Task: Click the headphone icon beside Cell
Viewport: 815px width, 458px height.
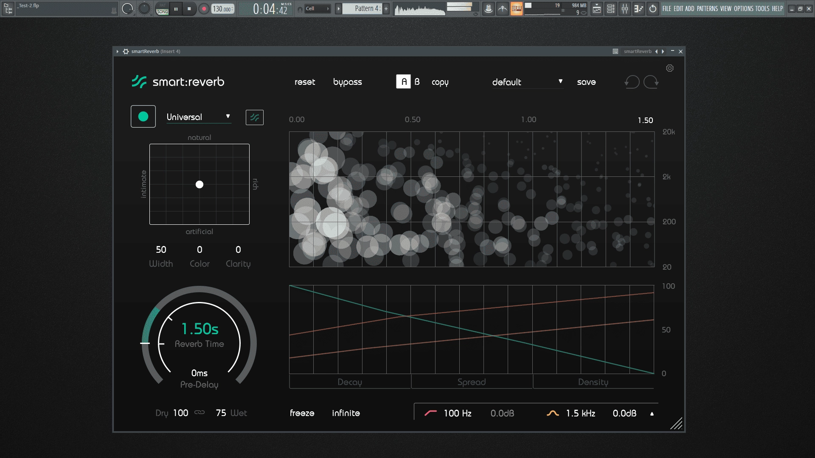Action: tap(300, 9)
